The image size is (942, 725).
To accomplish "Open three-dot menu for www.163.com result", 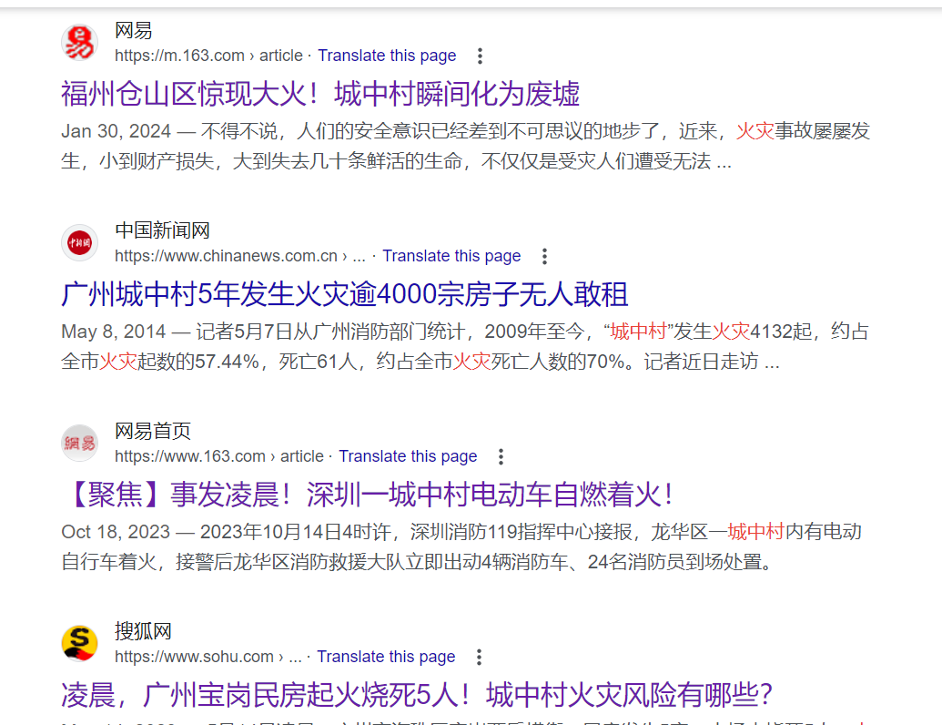I will tap(501, 456).
